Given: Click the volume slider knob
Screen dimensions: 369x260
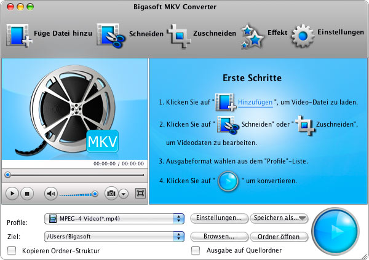Looking at the screenshot, I should (95, 194).
